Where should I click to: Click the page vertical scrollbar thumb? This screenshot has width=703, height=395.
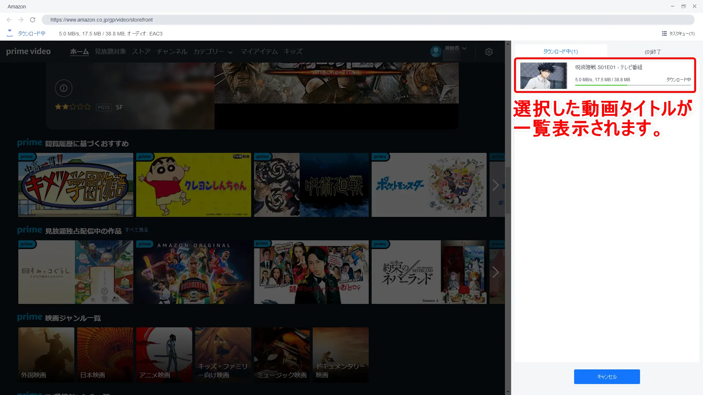tap(508, 190)
